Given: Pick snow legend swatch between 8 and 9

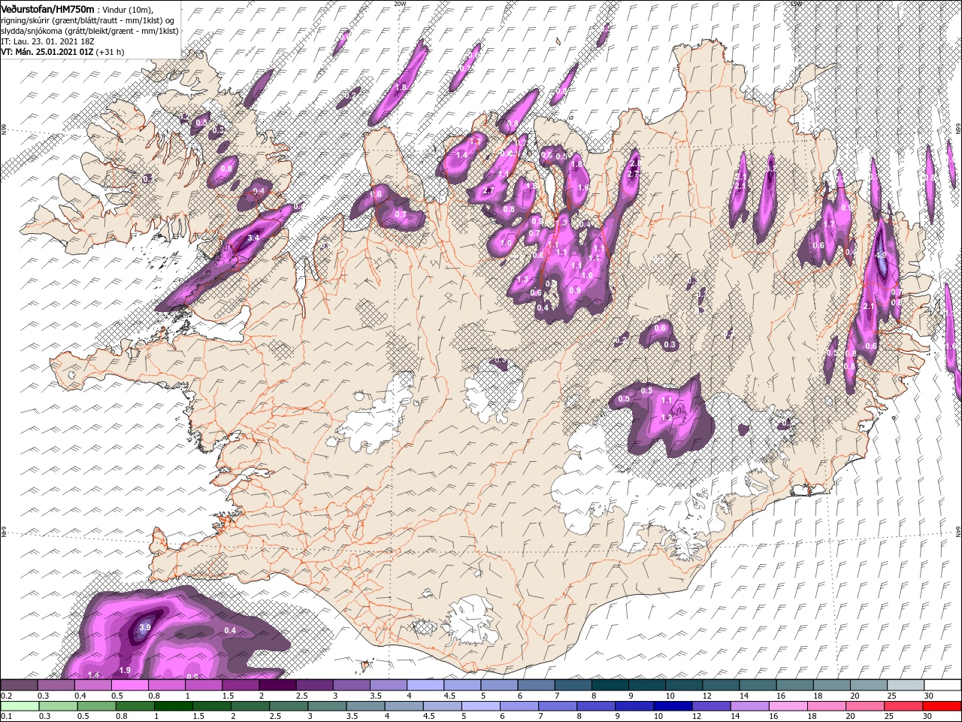Looking at the screenshot, I should (x=610, y=685).
